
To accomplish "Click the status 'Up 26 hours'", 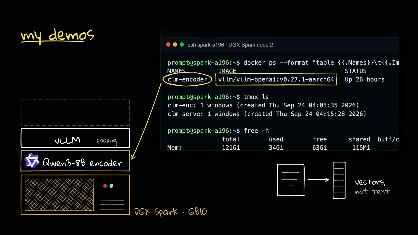I will pyautogui.click(x=365, y=79).
